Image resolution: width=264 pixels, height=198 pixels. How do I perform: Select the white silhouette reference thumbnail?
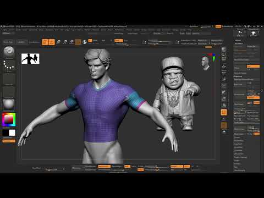pyautogui.click(x=30, y=59)
